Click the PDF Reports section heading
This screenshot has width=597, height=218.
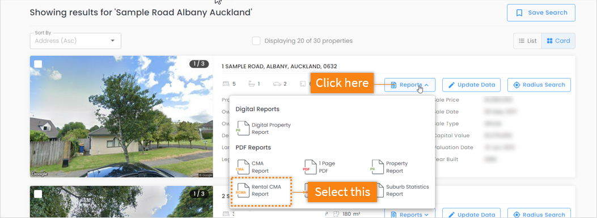[x=253, y=147]
